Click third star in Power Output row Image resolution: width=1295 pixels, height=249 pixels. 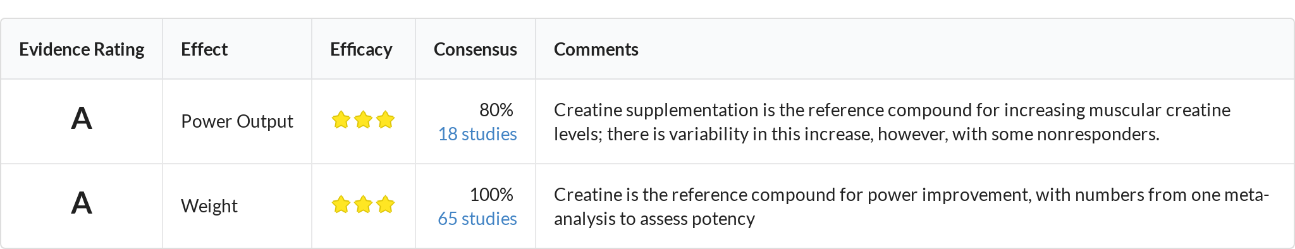click(385, 120)
